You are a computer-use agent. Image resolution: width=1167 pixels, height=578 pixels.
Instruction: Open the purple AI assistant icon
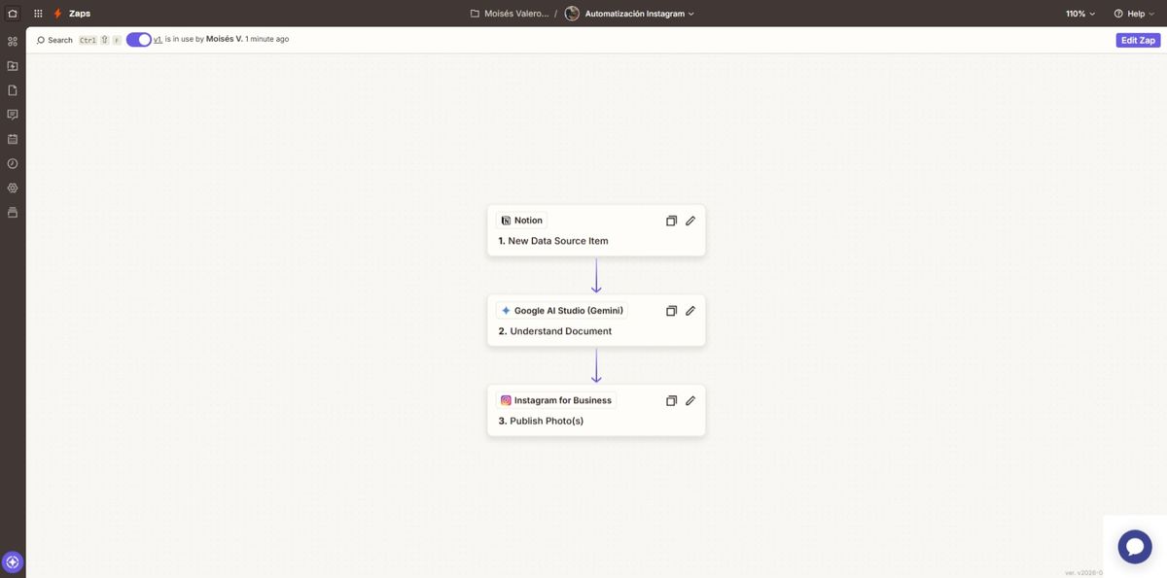click(13, 561)
